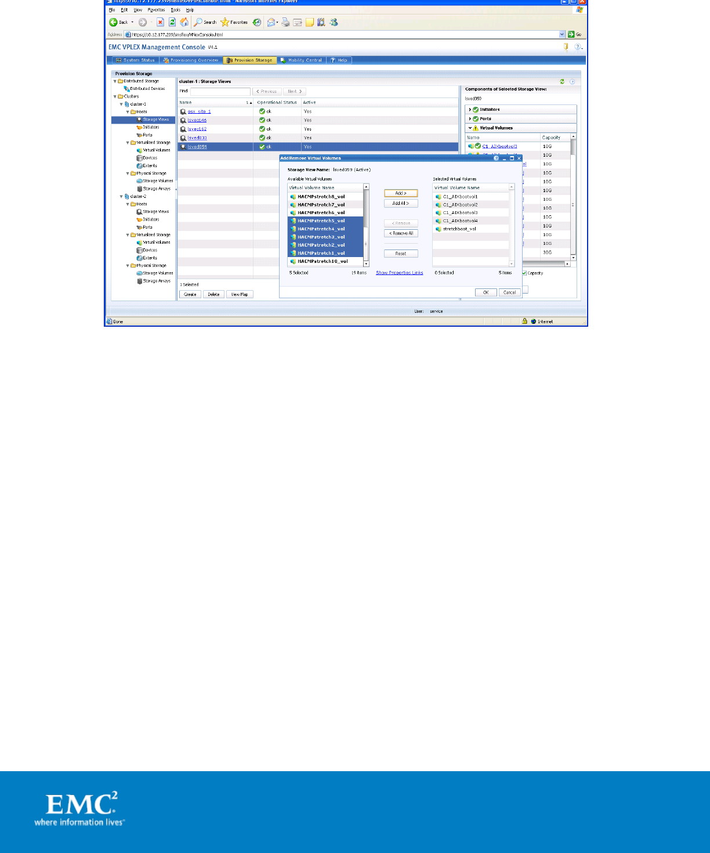Click the browser Refresh page icon
The height and width of the screenshot is (853, 710).
[172, 22]
